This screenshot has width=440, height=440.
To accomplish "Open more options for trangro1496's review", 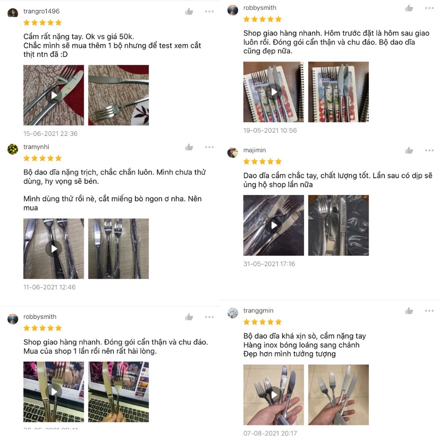I will click(209, 12).
